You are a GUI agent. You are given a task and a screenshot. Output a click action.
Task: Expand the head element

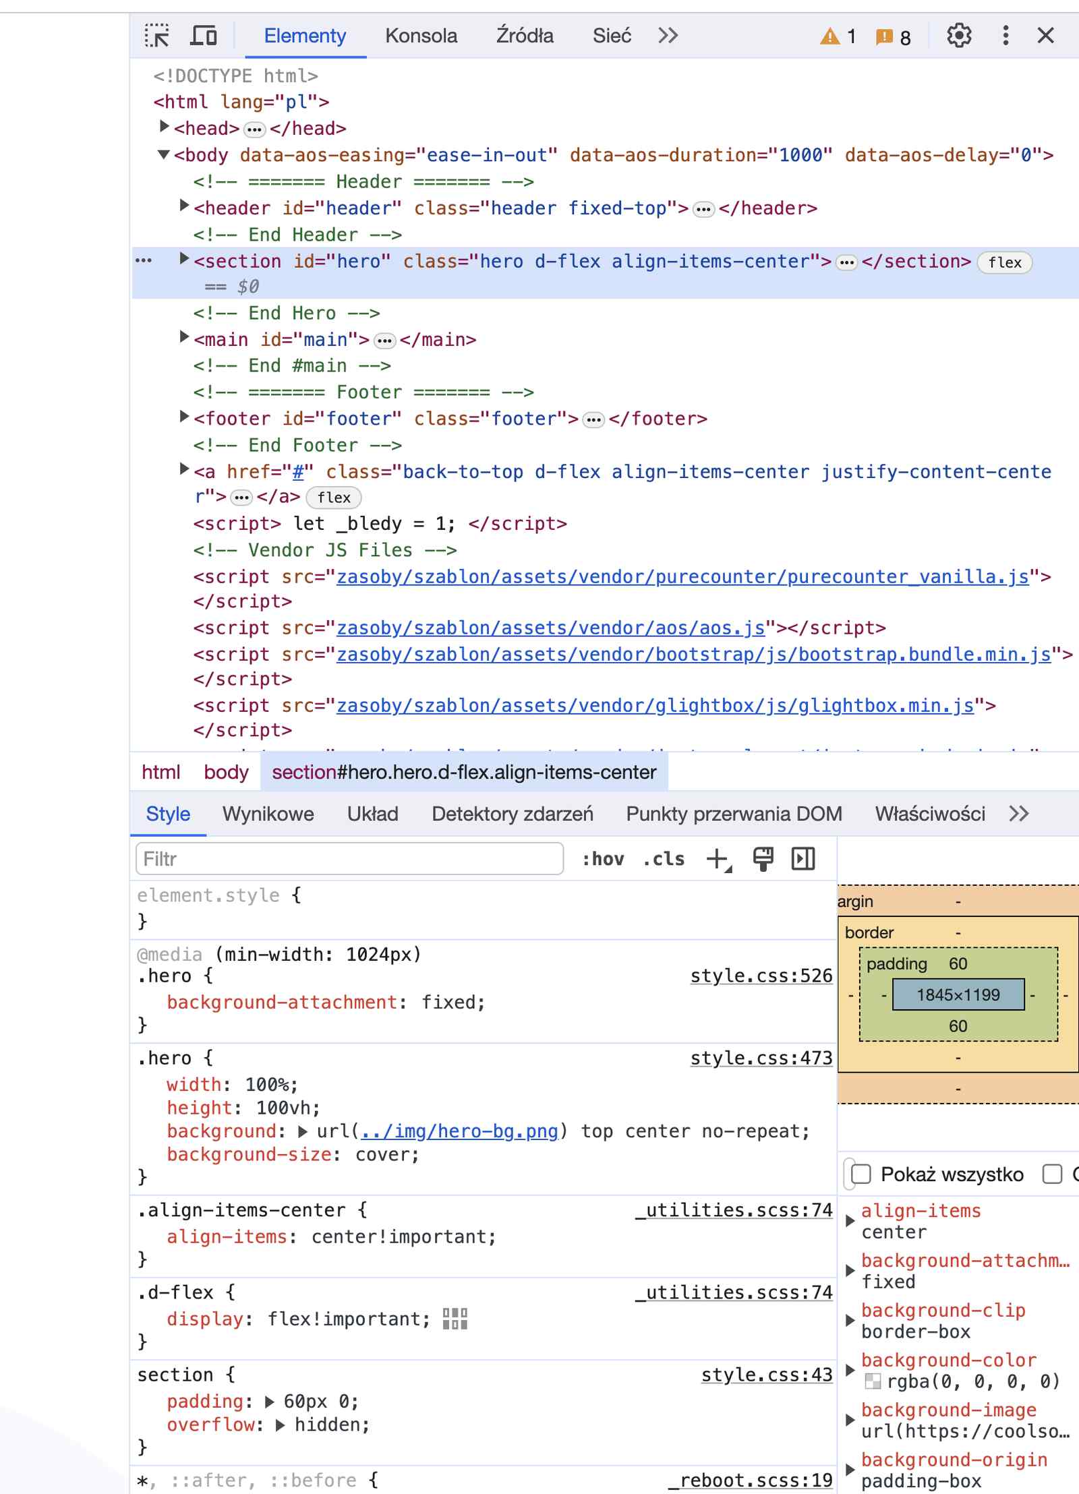tap(164, 127)
